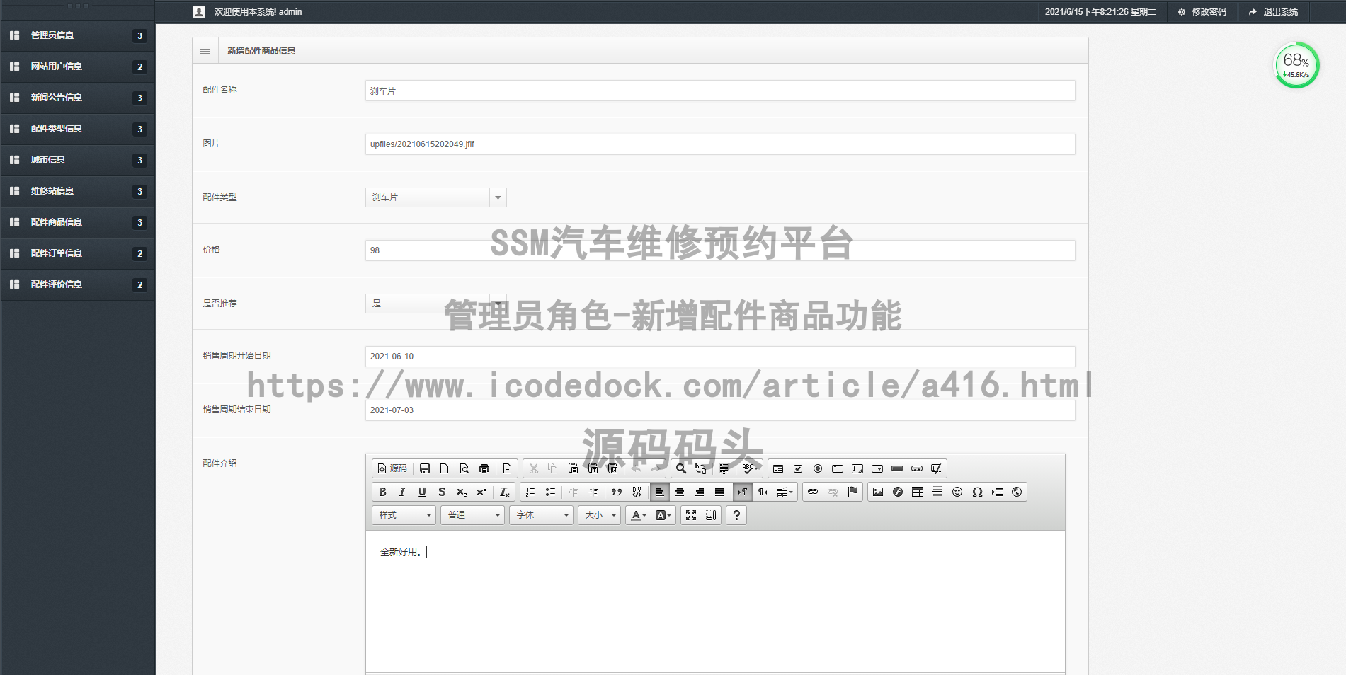Viewport: 1346px width, 675px height.
Task: Click the 68% circular progress indicator
Action: (1295, 64)
